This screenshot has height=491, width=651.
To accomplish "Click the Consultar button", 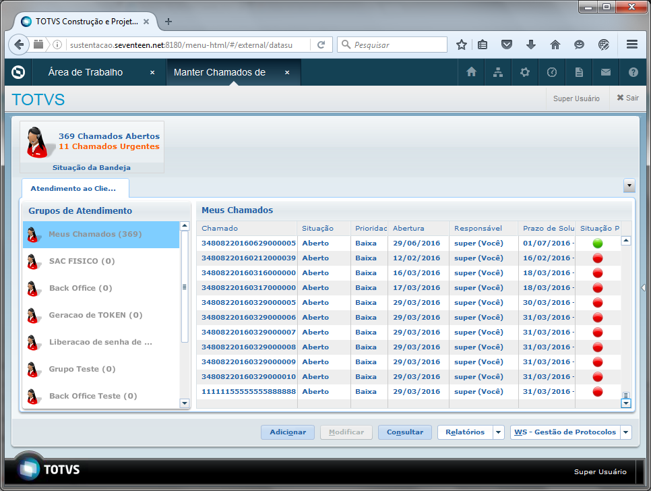I will [405, 432].
